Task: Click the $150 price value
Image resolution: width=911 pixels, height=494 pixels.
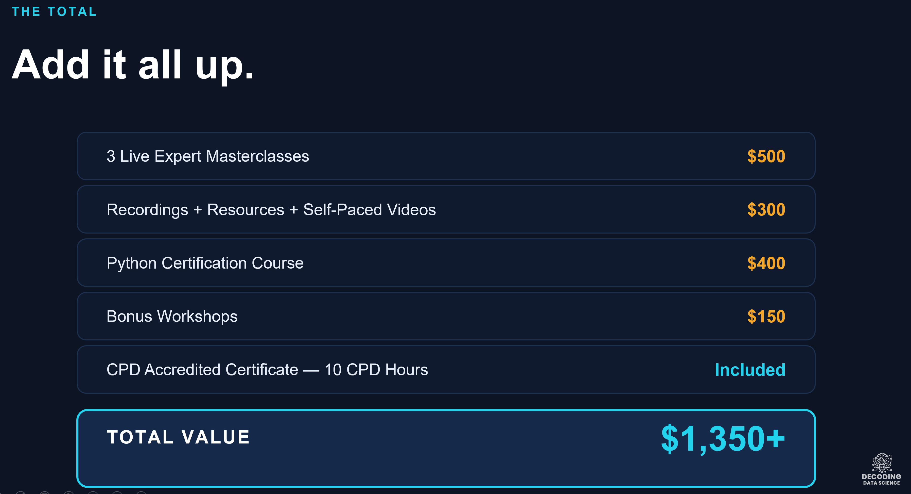Action: tap(766, 317)
